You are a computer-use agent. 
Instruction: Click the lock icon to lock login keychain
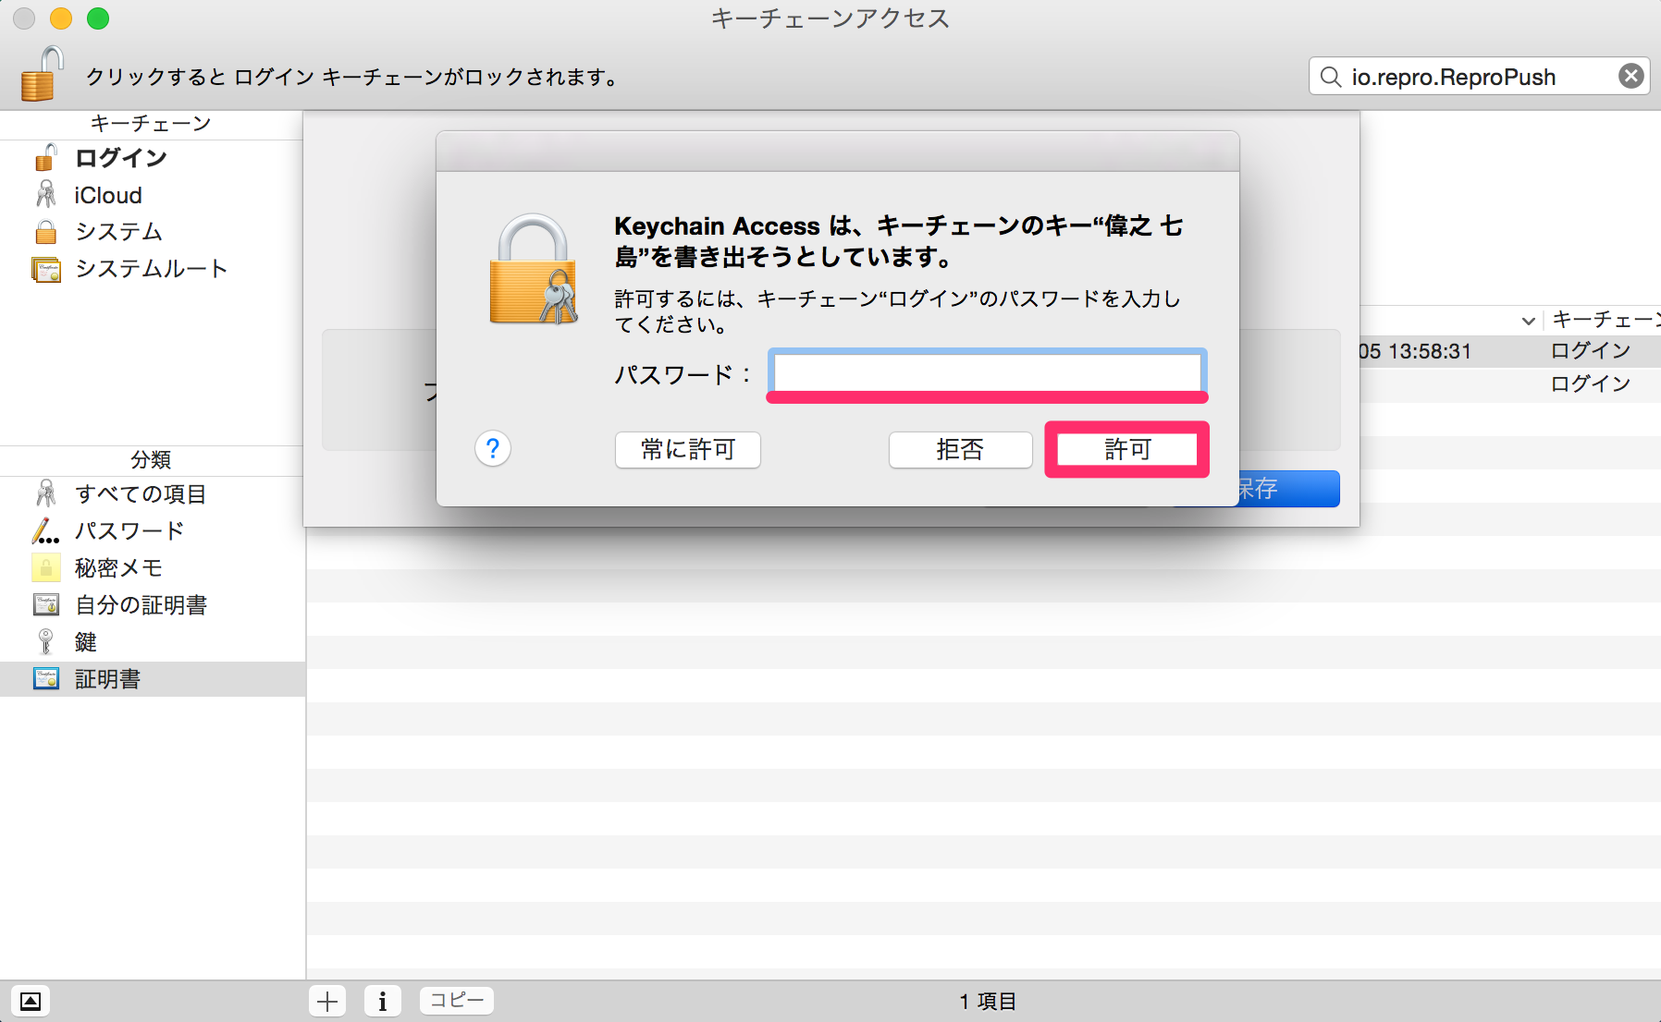click(42, 75)
